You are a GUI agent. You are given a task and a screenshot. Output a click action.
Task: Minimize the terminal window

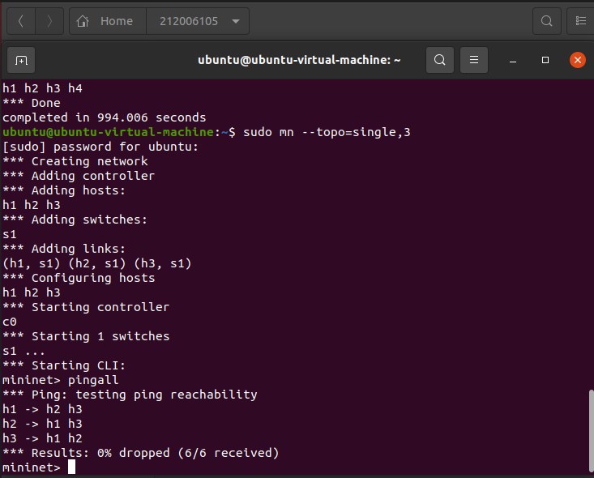(513, 60)
